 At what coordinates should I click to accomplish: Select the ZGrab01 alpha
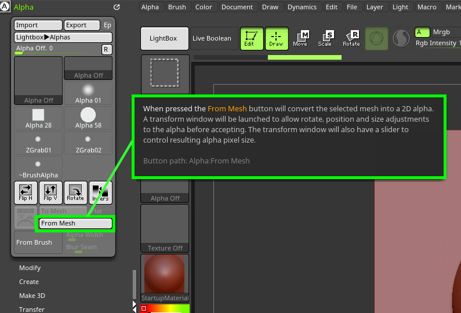38,143
